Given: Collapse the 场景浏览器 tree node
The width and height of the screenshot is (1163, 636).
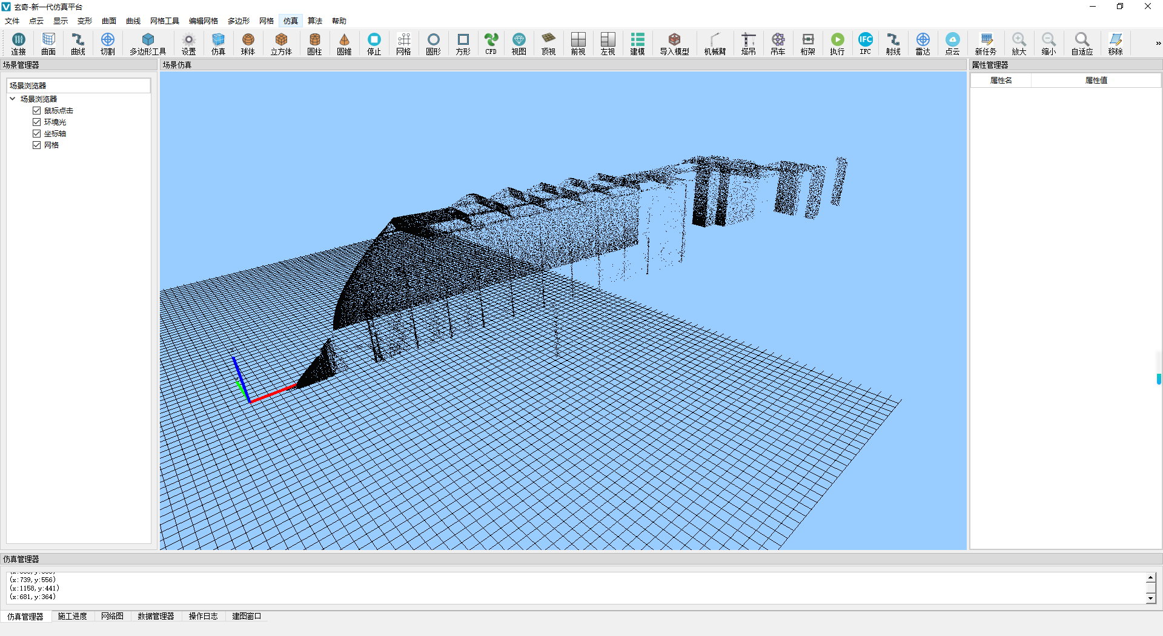Looking at the screenshot, I should 13,99.
